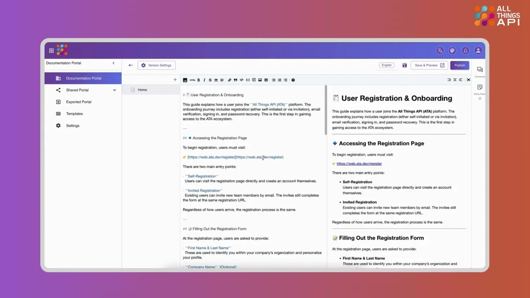Collapse the Documentation Portal sidebar

tap(113, 63)
